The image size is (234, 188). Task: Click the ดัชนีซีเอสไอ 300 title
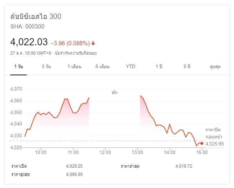pyautogui.click(x=36, y=16)
